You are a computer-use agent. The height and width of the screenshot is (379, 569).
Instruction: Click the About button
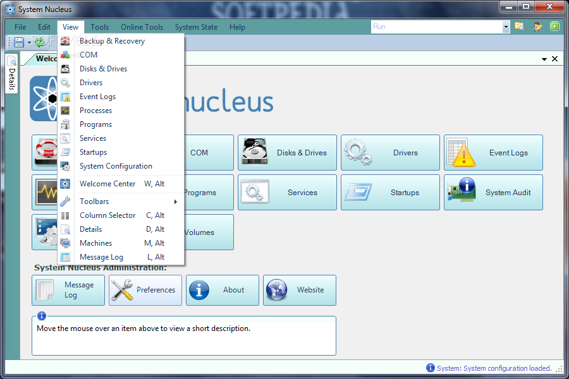point(223,290)
